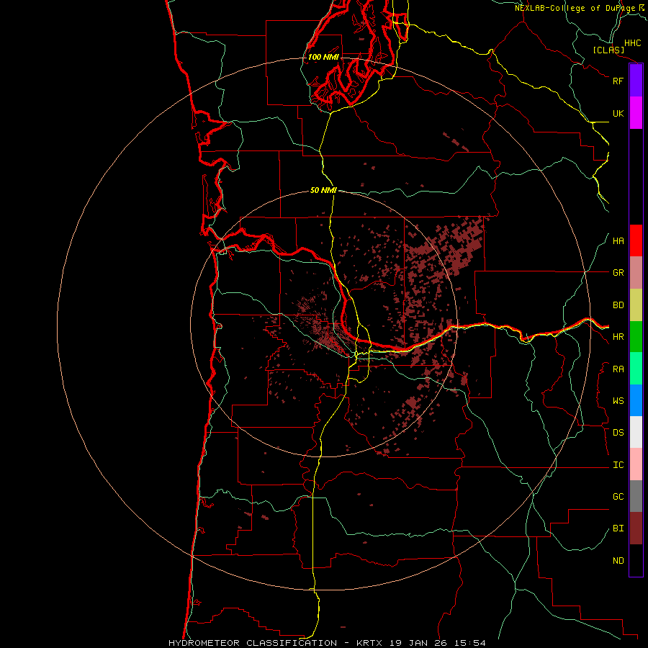Select the 'GR' legend label
The height and width of the screenshot is (648, 648).
618,273
